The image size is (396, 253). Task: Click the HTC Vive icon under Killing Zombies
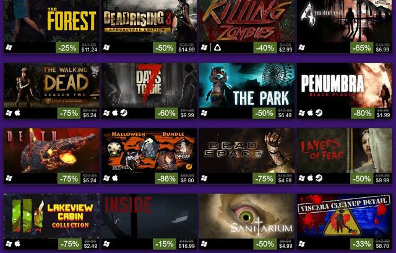point(217,48)
